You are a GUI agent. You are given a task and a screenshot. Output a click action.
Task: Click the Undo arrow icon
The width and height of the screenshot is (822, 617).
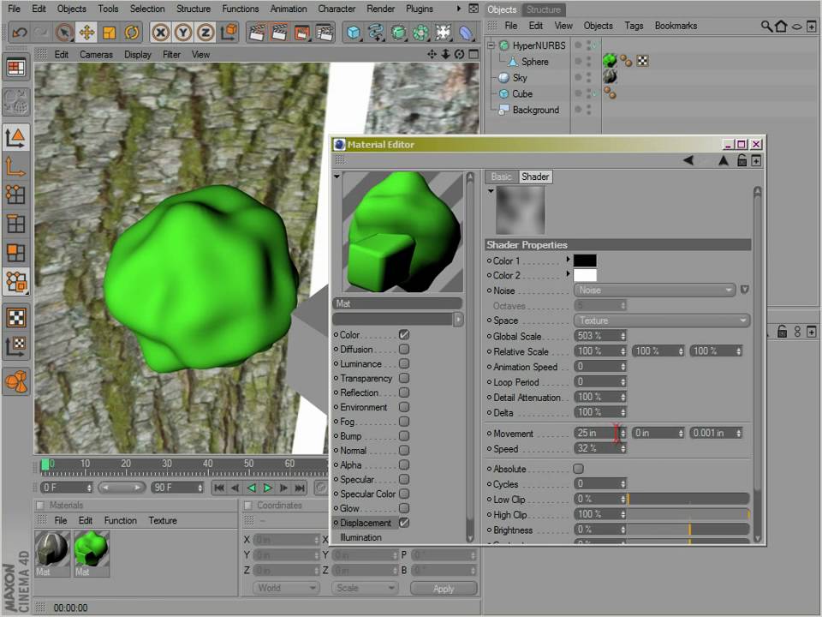pos(20,33)
